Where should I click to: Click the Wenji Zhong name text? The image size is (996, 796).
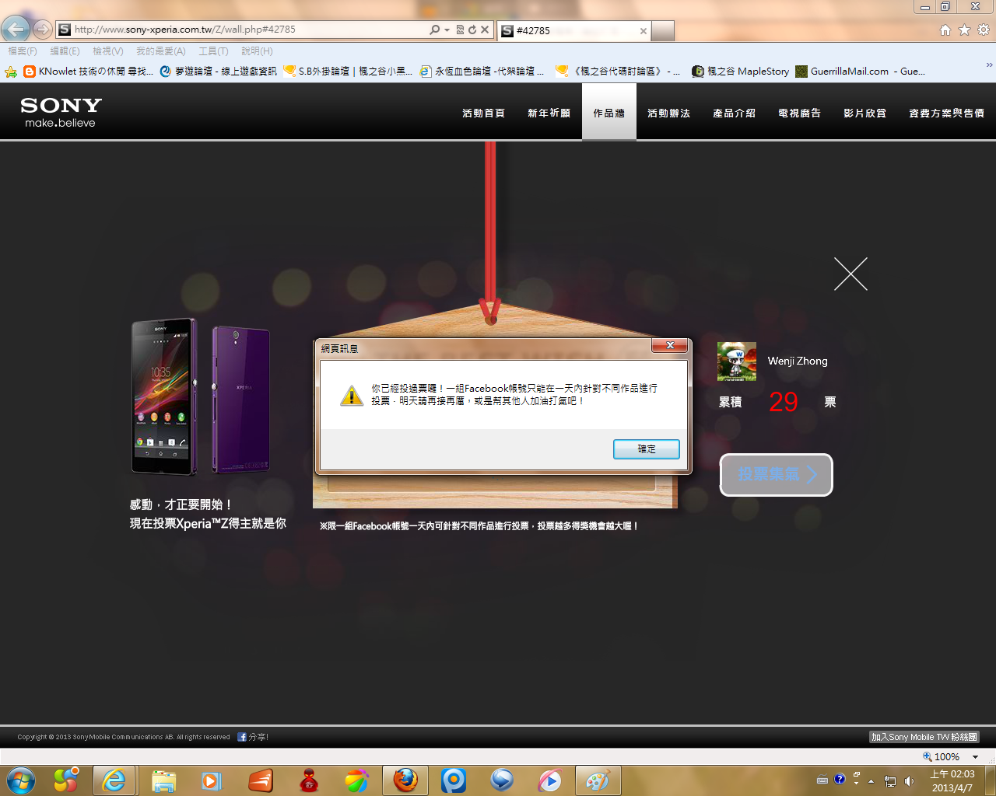click(798, 361)
